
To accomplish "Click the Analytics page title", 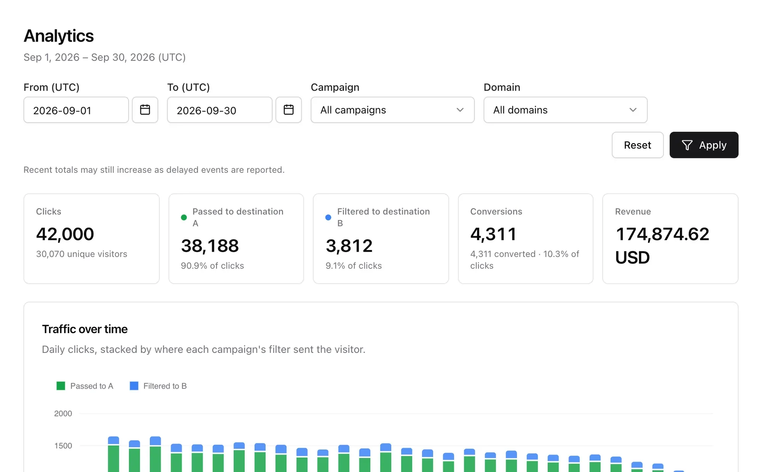I will [x=59, y=36].
